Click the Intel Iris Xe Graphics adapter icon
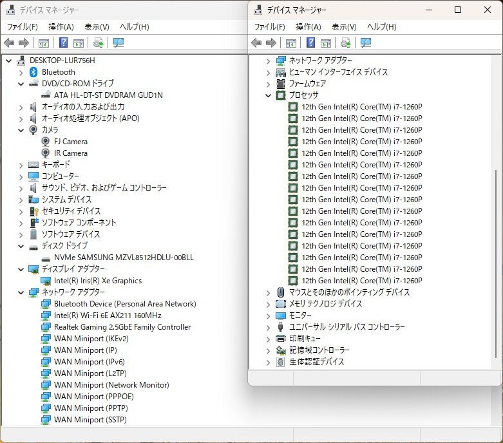Image resolution: width=503 pixels, height=443 pixels. (46, 281)
